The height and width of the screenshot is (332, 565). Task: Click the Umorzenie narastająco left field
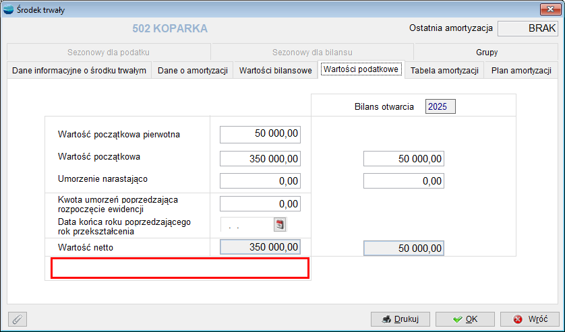[x=260, y=180]
